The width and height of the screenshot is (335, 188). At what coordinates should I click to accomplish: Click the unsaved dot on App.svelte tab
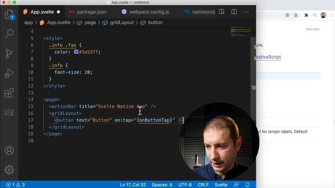[58, 12]
